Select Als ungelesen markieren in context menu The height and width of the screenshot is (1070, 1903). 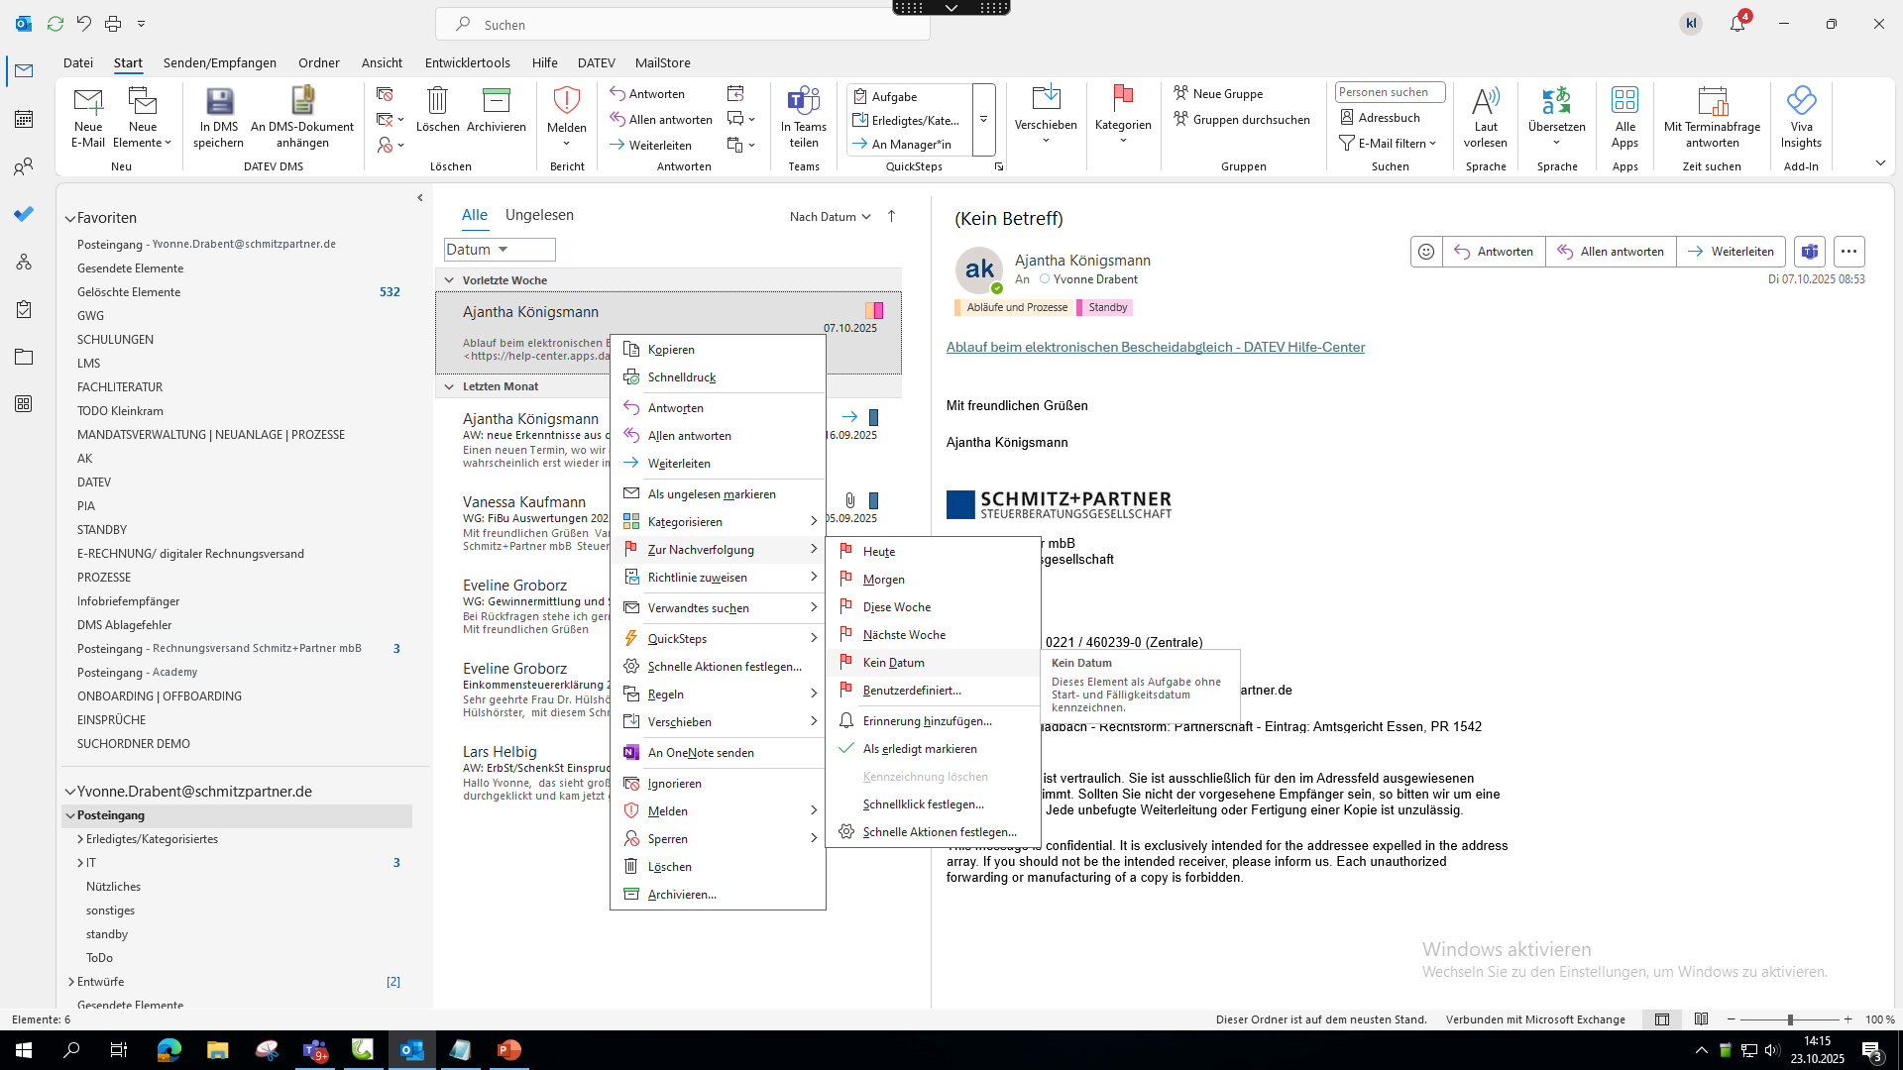[x=718, y=494]
